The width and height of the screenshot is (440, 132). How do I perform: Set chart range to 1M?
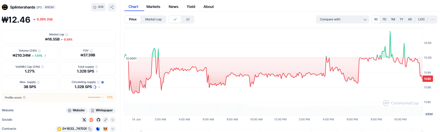(393, 19)
